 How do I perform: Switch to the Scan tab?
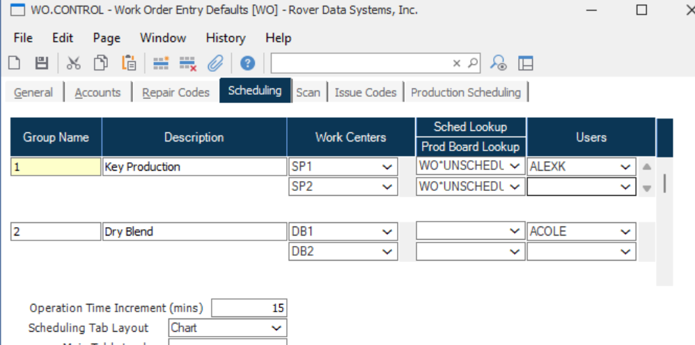[308, 92]
